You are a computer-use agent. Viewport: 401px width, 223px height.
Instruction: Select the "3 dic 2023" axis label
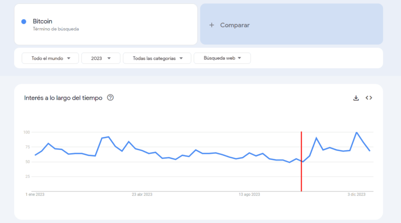coord(356,194)
